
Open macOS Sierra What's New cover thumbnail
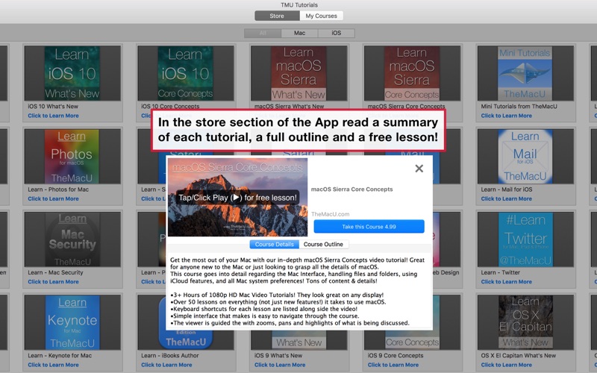299,73
